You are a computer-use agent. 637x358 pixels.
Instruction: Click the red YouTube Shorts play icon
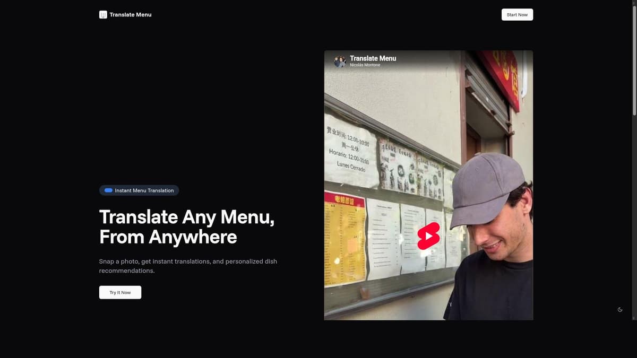coord(429,235)
